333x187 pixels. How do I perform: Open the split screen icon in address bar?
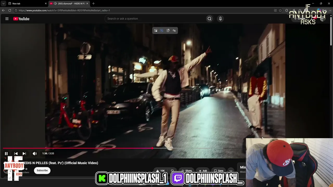coord(275,10)
